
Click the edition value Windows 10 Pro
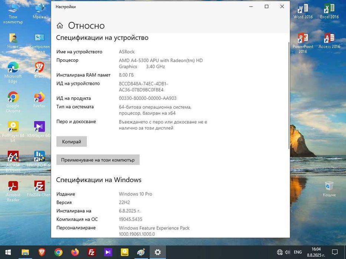pos(135,194)
